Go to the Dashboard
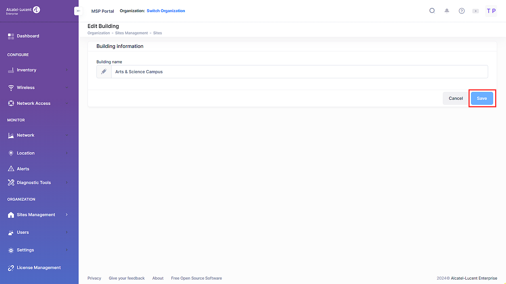 click(28, 36)
